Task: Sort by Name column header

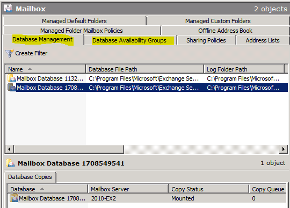Action: tap(45, 69)
